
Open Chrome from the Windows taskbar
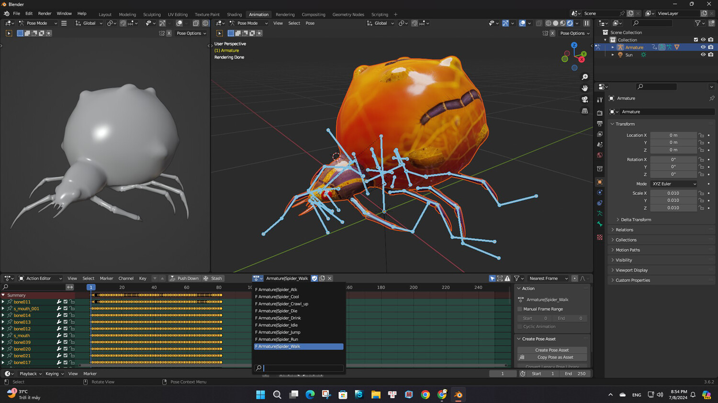[x=425, y=394]
